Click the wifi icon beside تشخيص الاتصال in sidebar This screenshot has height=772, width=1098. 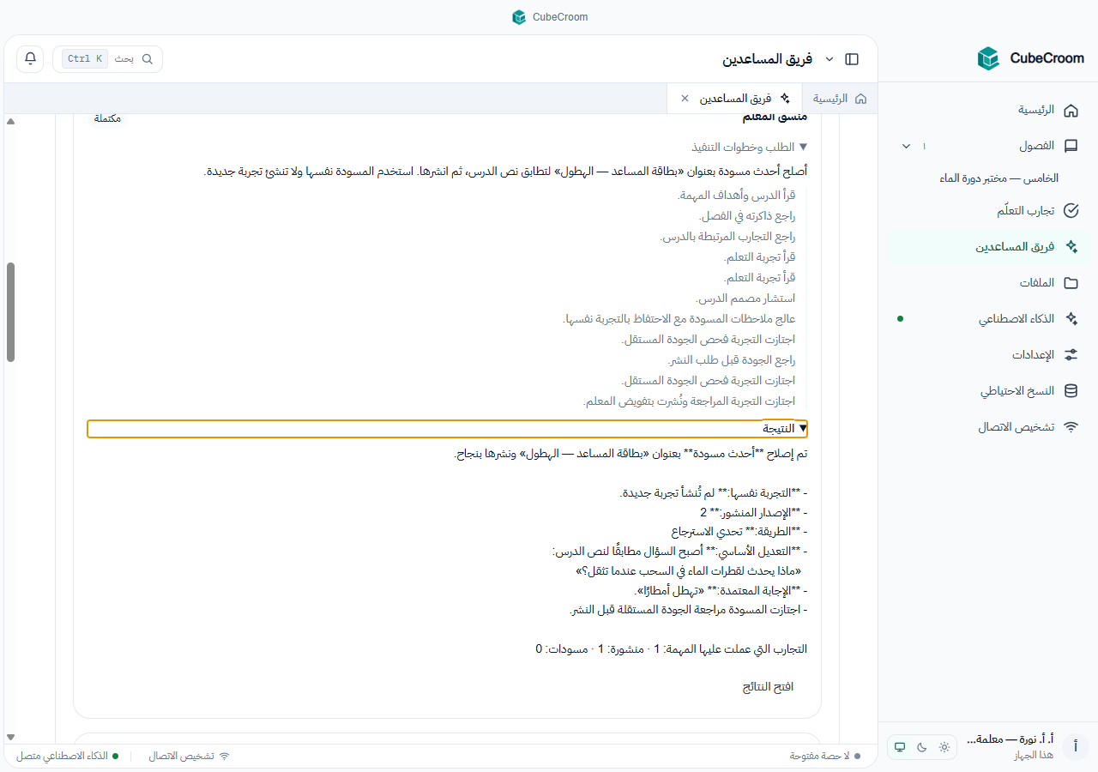click(x=1071, y=427)
